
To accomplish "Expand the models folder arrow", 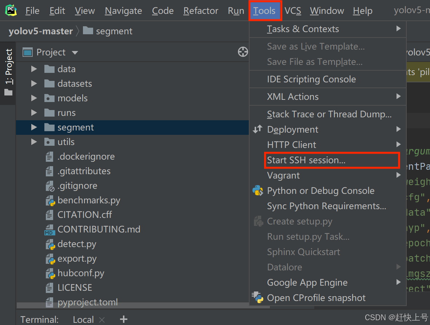I will 34,98.
